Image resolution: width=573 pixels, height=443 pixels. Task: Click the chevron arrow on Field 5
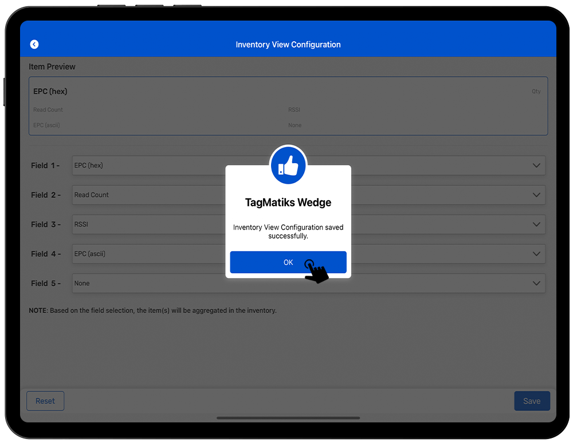536,283
